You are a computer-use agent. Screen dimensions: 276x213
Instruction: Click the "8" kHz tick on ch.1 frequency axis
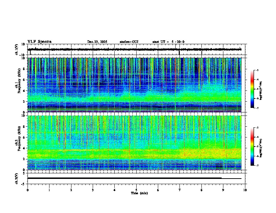pos(24,69)
